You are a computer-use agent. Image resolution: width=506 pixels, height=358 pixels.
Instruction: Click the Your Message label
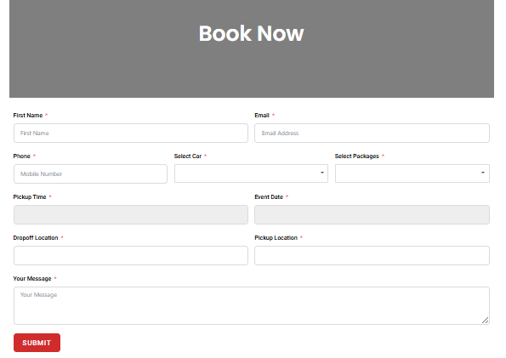click(x=32, y=279)
